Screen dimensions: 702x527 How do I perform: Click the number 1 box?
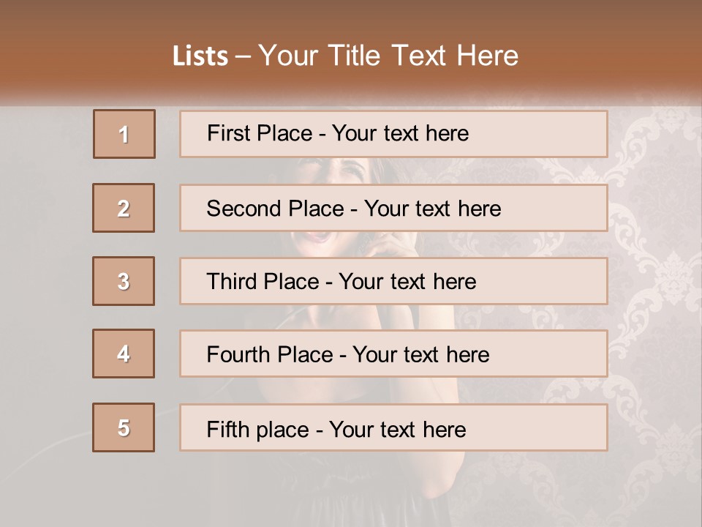coord(124,134)
